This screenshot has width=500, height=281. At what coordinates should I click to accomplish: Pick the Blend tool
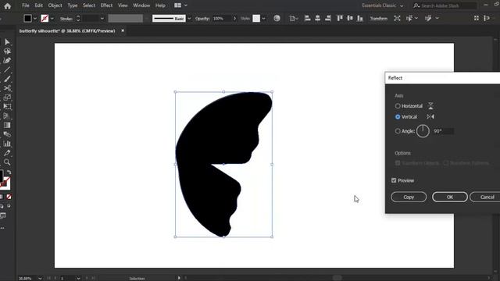tap(7, 134)
